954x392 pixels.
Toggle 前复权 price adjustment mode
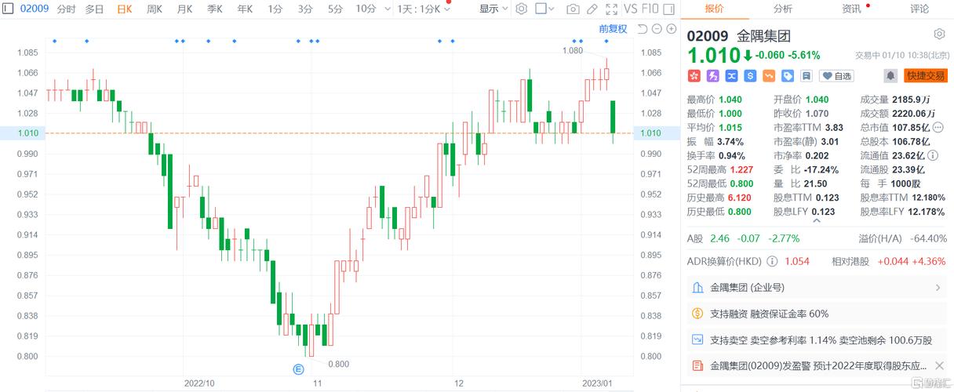coord(613,29)
